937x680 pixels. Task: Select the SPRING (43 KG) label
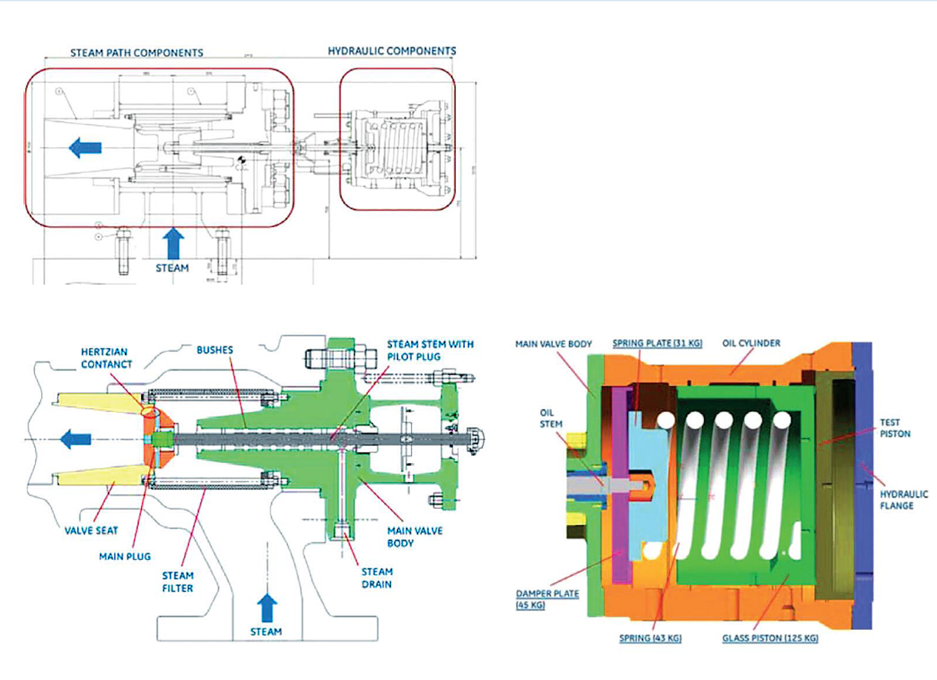click(650, 638)
